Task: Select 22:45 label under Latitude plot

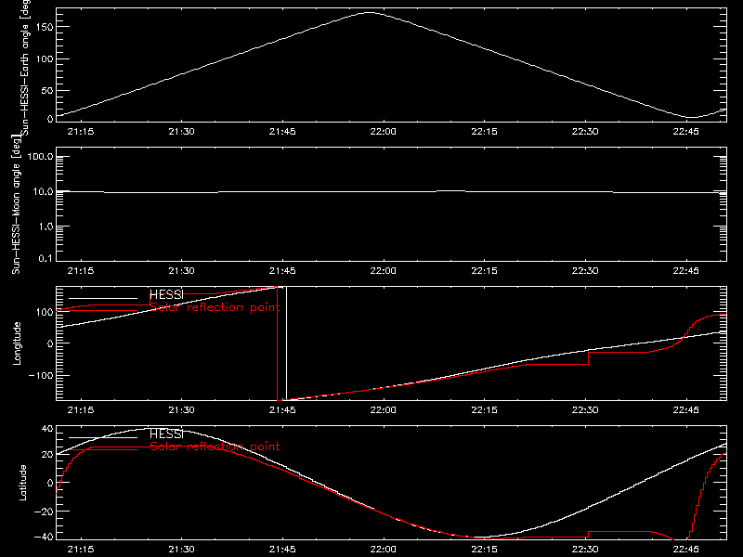Action: coord(686,549)
